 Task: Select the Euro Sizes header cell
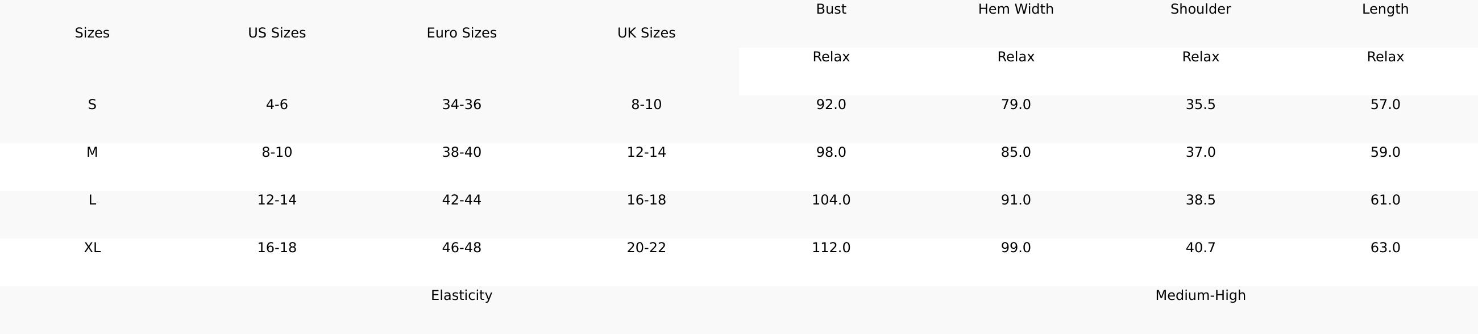[x=461, y=33]
